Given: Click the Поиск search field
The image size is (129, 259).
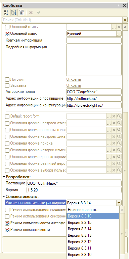Looking at the screenshot, I should (x=62, y=20).
